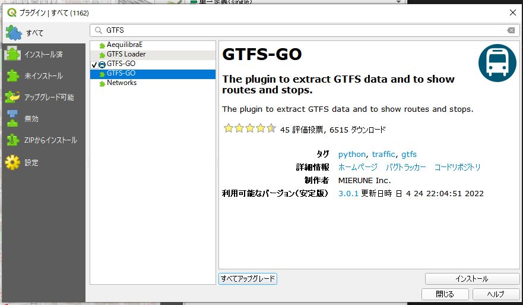Screen dimensions: 523x305
Task: Select the installed GTFS-GO row with bus icon
Action: (x=153, y=64)
